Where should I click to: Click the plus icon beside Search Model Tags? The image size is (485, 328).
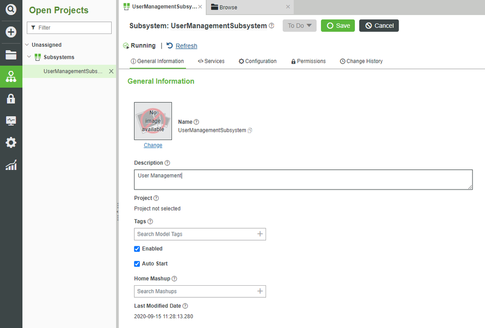pyautogui.click(x=261, y=234)
